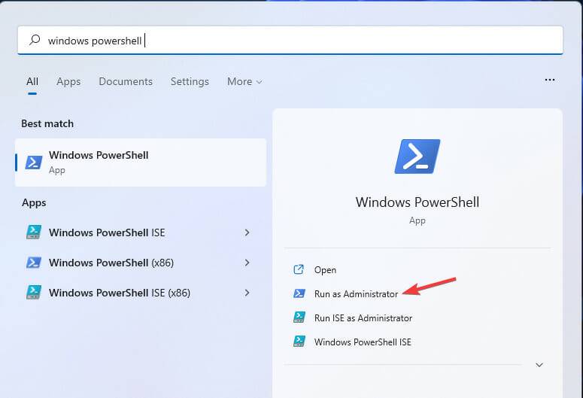Open the More filter dropdown
Image resolution: width=583 pixels, height=398 pixels.
point(244,81)
